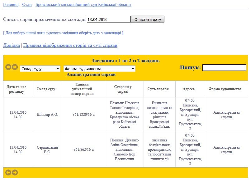The image size is (251, 182).
Task: Go to next page arrow in table header
Action: 15,67
